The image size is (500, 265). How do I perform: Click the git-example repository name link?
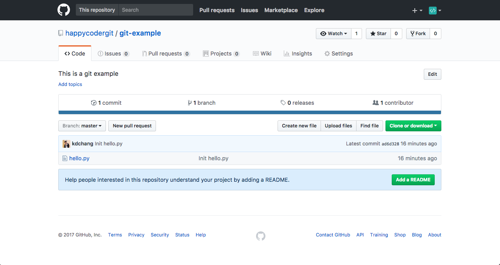pyautogui.click(x=140, y=33)
